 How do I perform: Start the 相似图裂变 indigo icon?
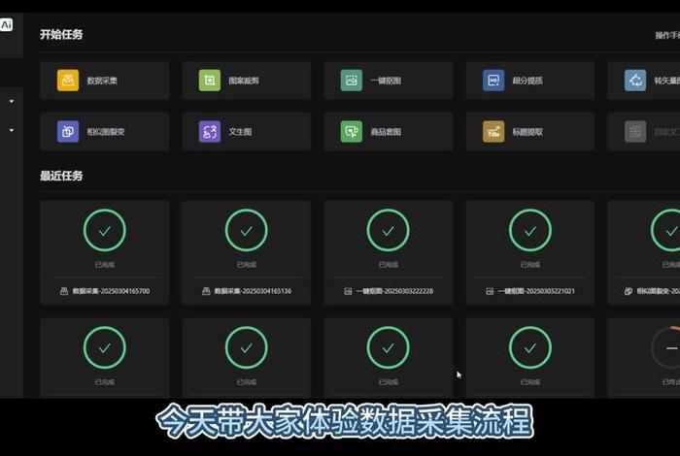point(68,131)
